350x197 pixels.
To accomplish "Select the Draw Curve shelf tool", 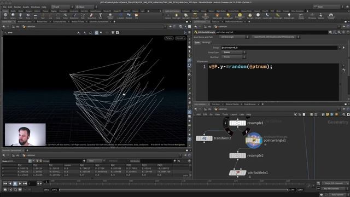I will click(x=74, y=16).
